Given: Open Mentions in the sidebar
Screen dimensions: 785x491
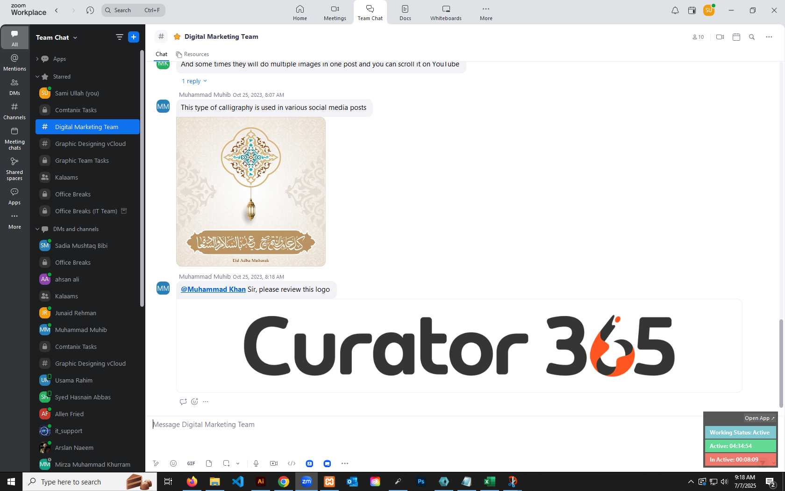Looking at the screenshot, I should point(14,62).
